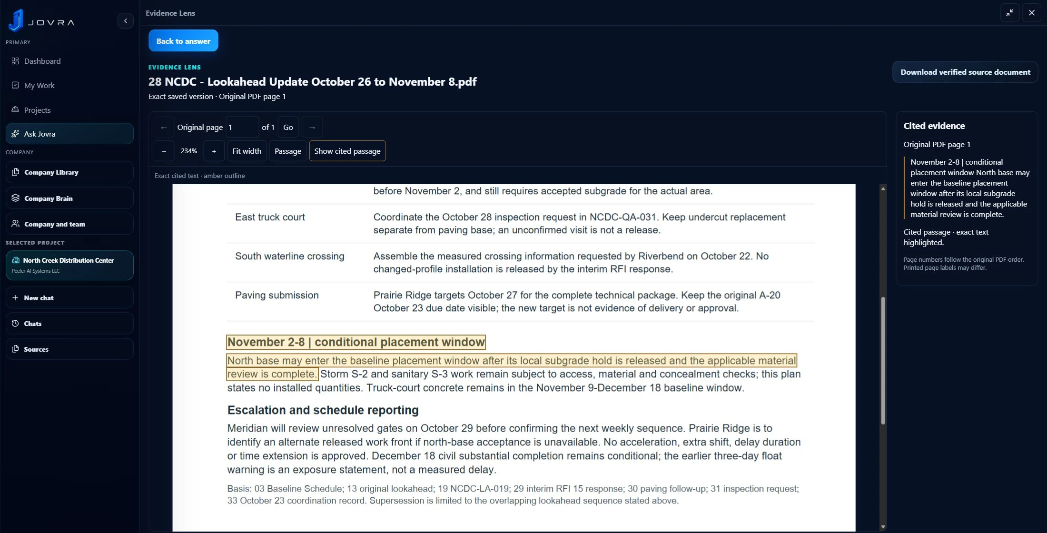Click 'Escalation and schedule reporting' heading

tap(323, 410)
